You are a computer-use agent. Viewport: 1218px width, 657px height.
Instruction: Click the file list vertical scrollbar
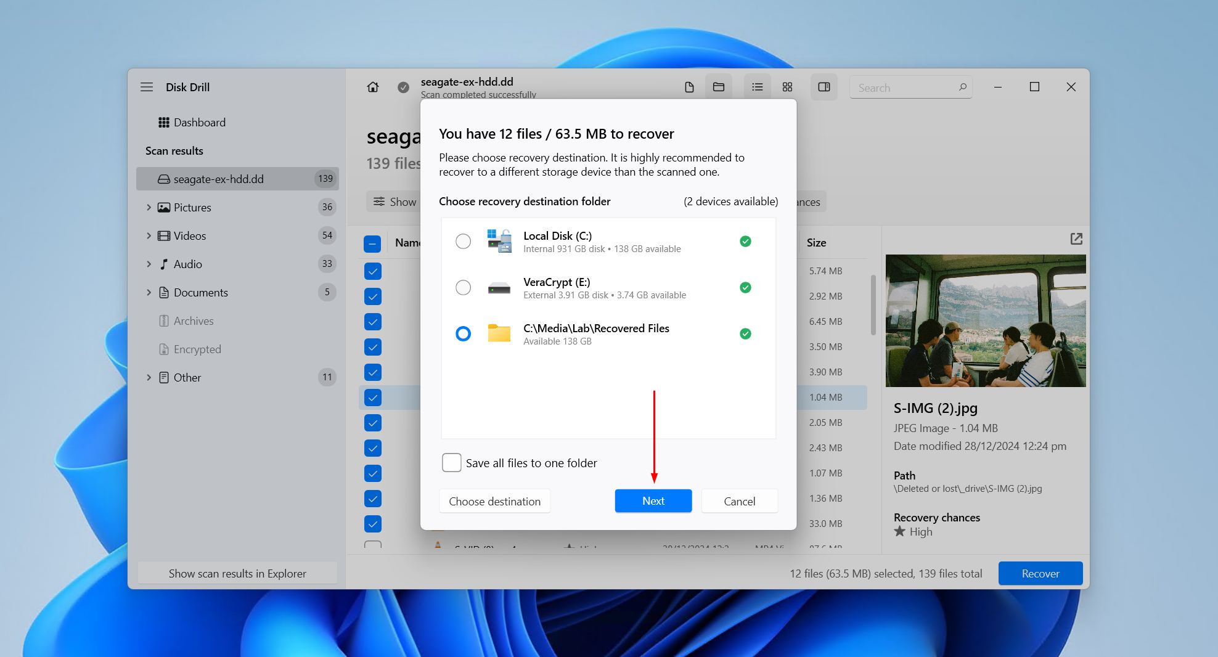coord(873,305)
